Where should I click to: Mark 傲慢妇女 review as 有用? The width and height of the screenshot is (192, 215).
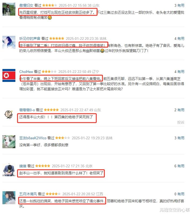coord(181,5)
